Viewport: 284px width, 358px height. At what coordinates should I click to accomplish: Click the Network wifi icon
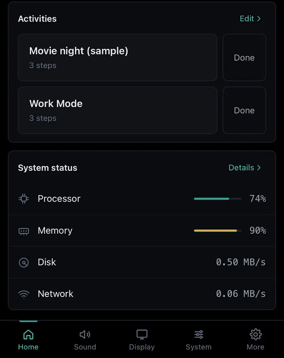(24, 294)
